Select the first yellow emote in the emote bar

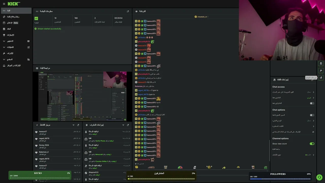click(x=137, y=167)
